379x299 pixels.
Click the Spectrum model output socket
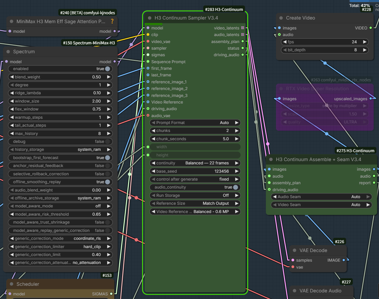pos(115,62)
